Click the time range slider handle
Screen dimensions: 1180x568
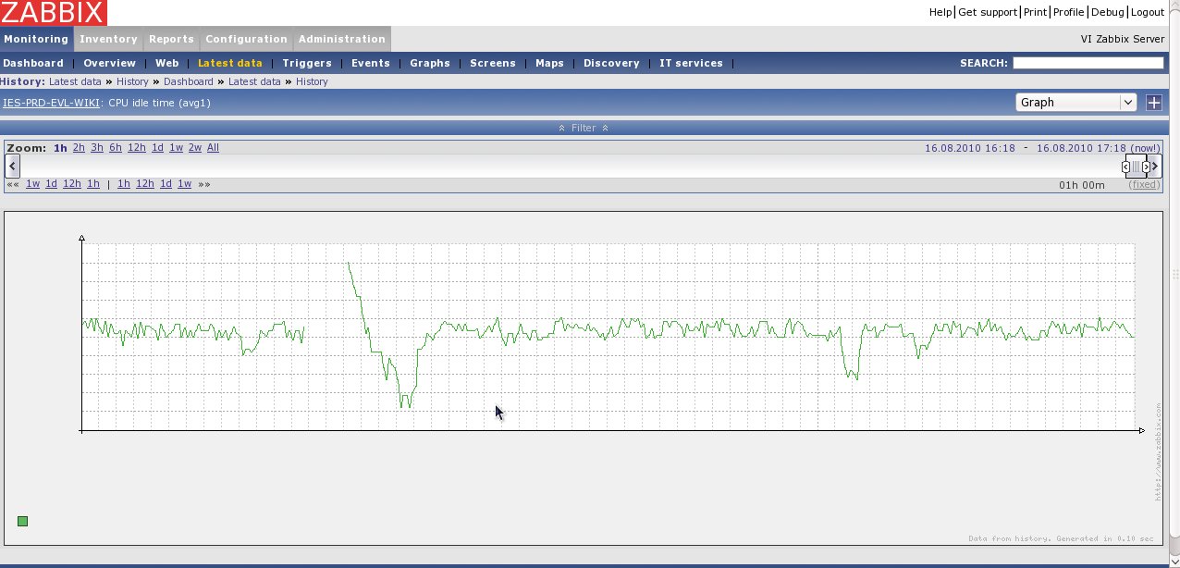(1136, 167)
